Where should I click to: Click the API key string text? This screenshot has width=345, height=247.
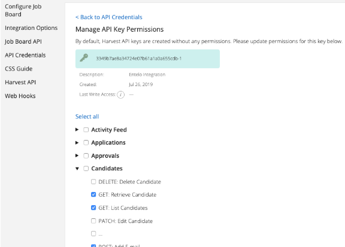[x=138, y=59]
